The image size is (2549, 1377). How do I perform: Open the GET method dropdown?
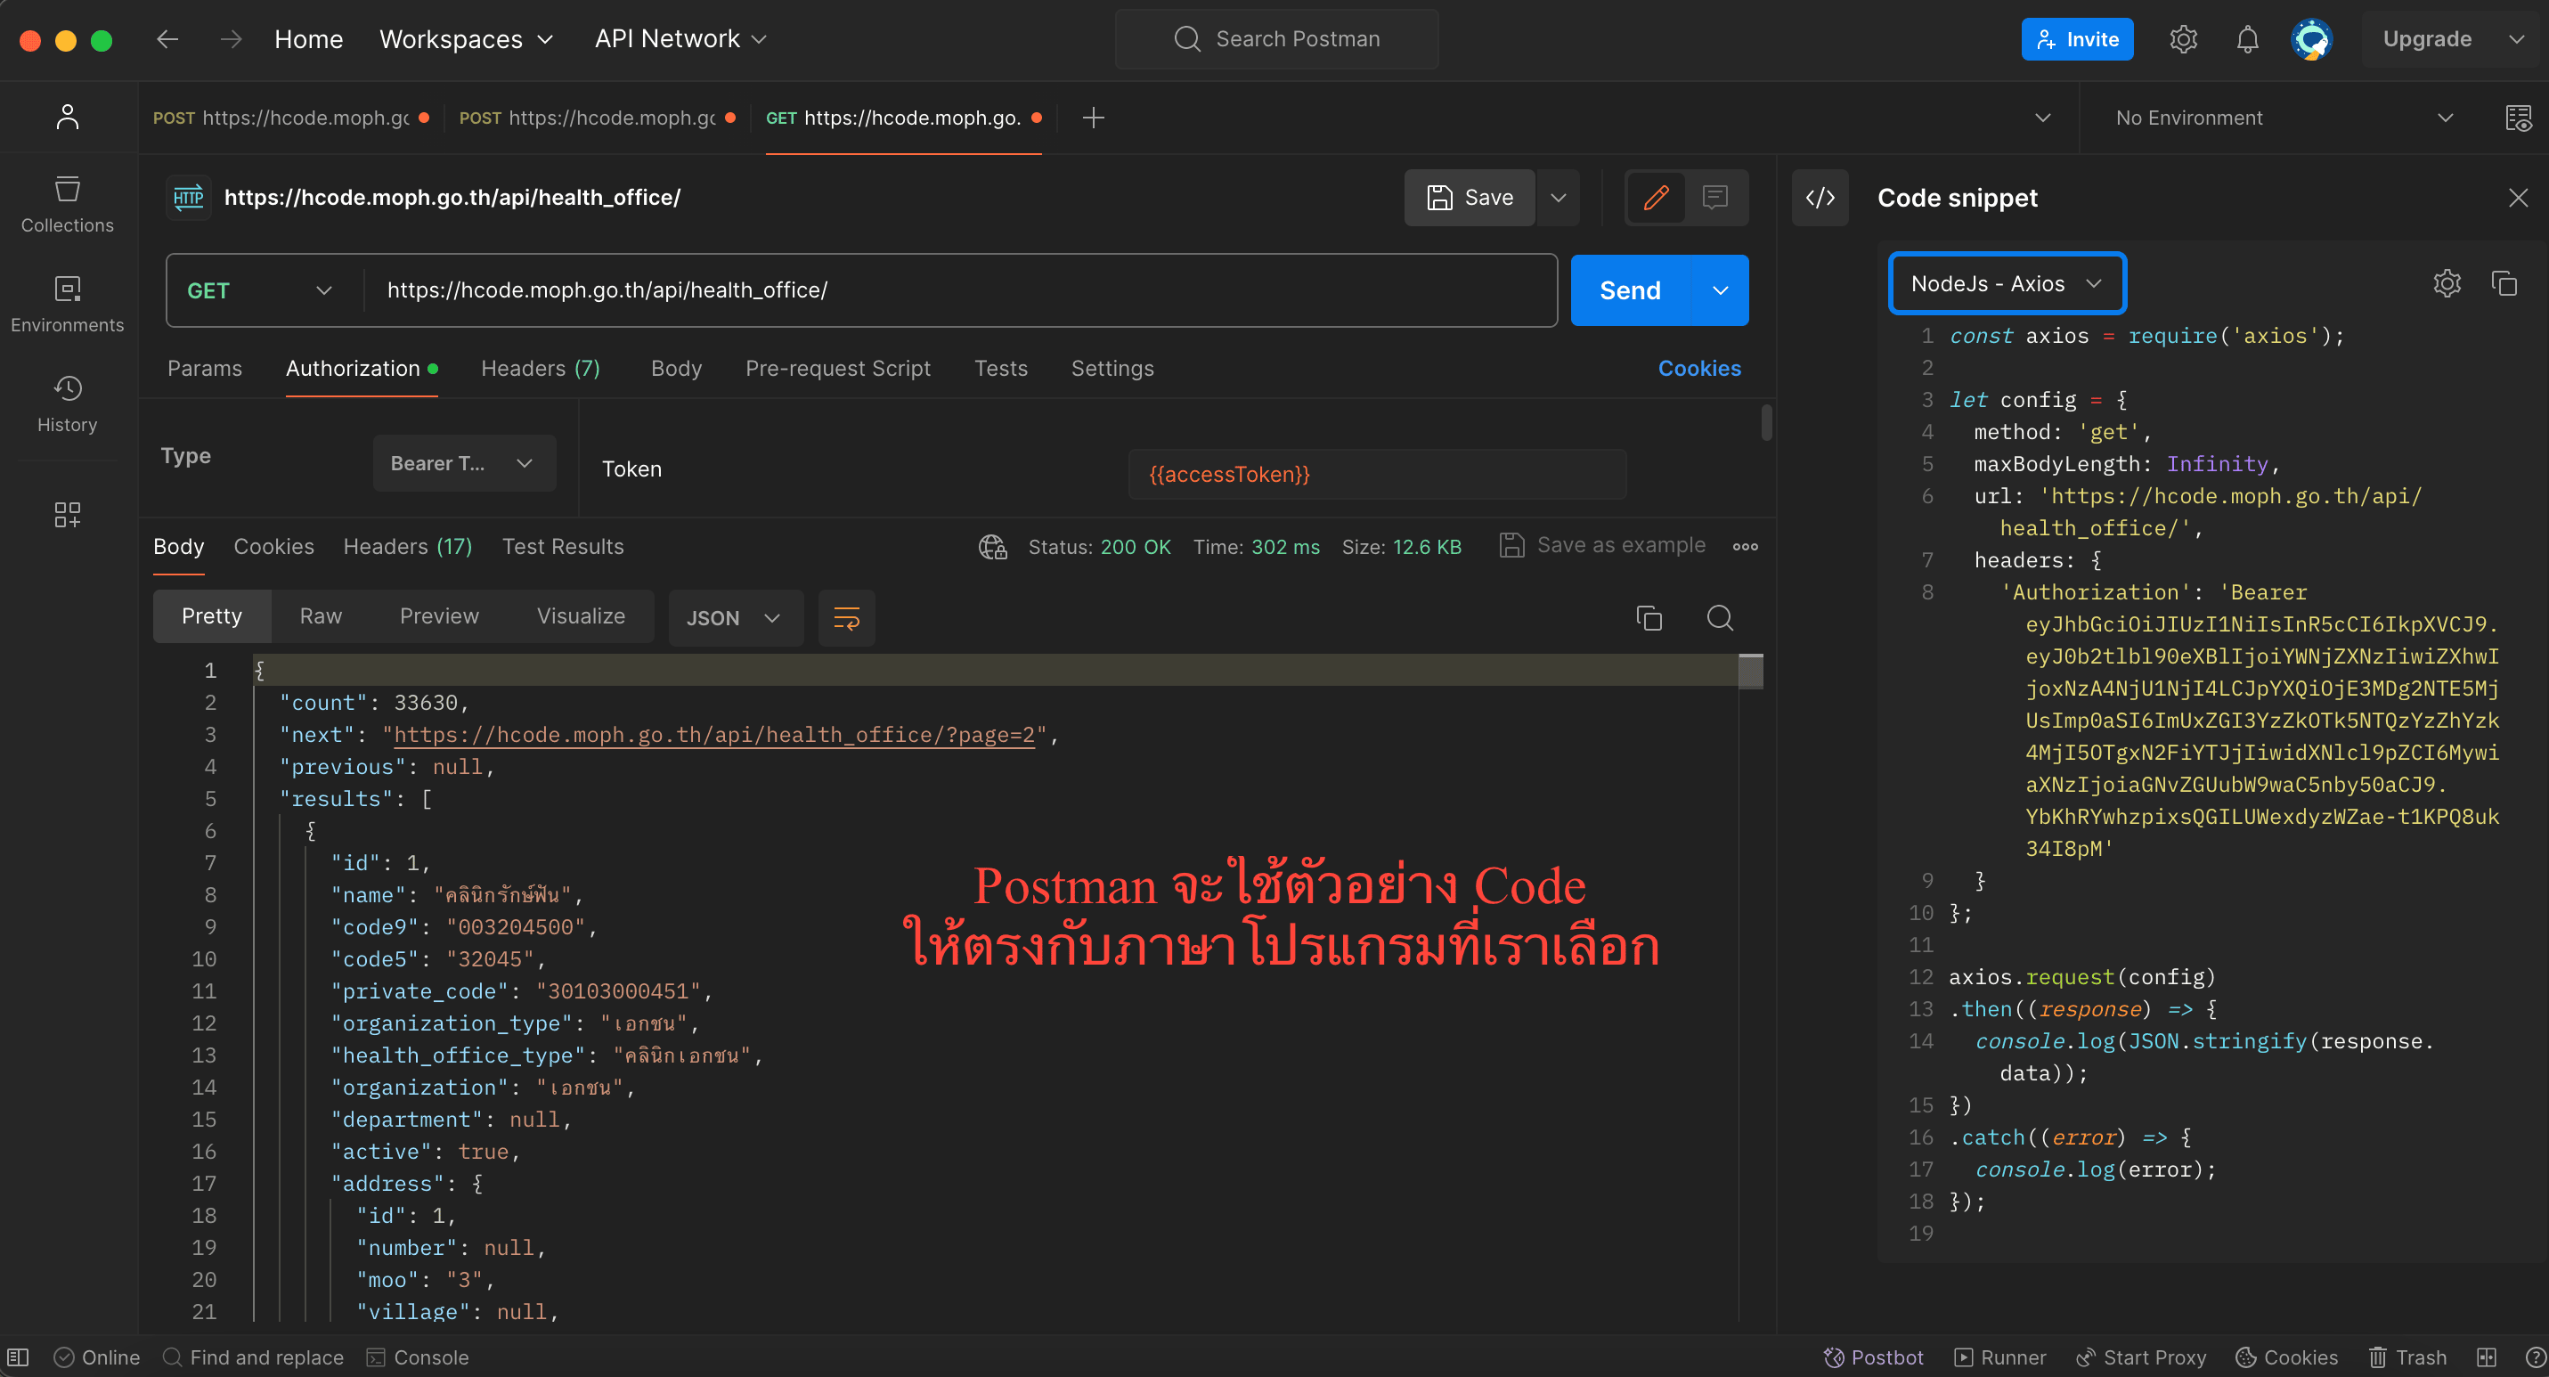(261, 291)
